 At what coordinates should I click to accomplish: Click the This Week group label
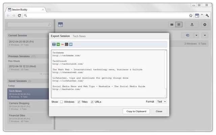[x=14, y=61]
